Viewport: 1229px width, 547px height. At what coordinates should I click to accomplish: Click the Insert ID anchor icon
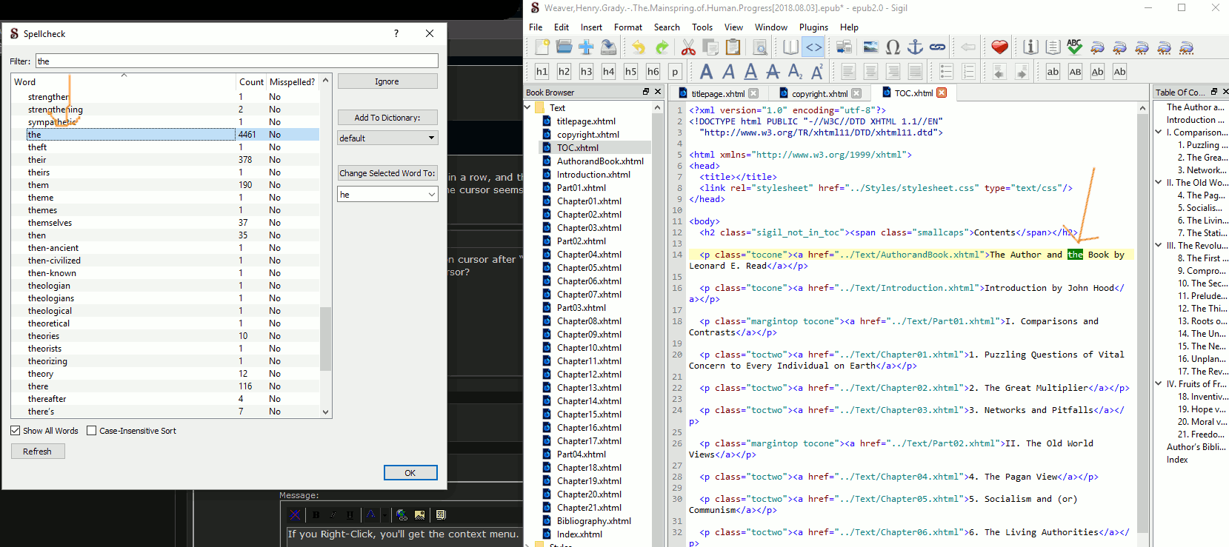click(916, 47)
